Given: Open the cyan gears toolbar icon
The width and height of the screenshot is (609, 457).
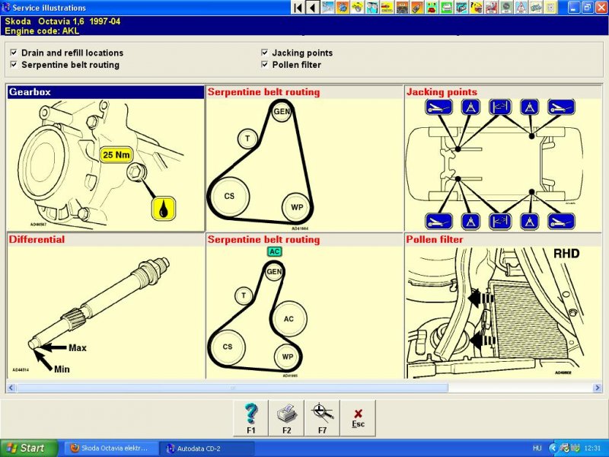Looking at the screenshot, I should point(372,8).
